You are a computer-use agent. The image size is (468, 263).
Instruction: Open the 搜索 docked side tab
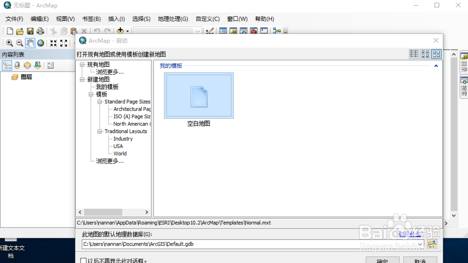click(464, 87)
